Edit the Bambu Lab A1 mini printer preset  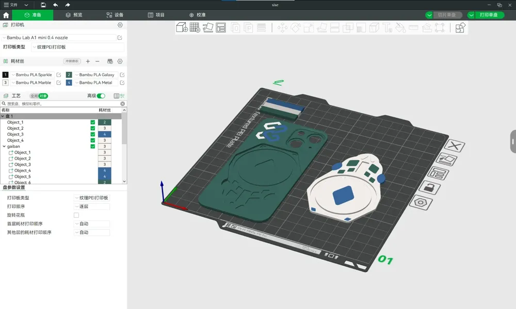click(120, 38)
